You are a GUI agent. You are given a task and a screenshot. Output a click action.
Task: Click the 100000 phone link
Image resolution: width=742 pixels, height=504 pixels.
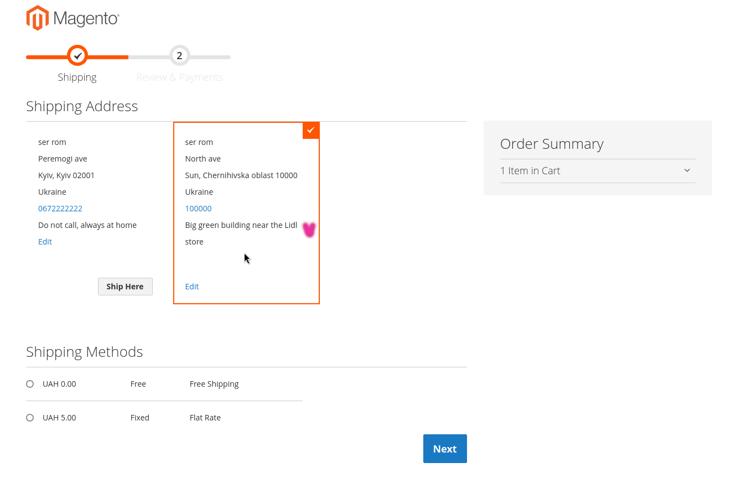pos(198,209)
